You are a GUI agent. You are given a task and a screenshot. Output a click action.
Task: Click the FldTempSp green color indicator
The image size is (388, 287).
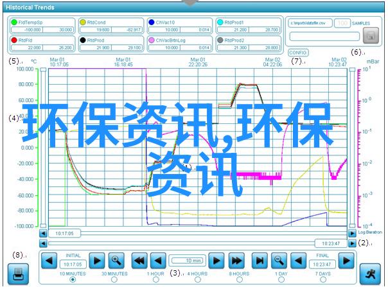click(14, 22)
